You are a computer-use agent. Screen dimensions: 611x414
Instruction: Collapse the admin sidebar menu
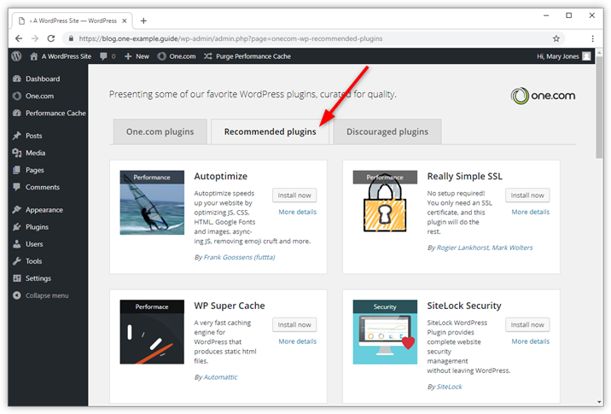(x=47, y=295)
